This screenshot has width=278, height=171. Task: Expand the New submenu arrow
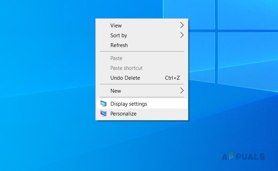tap(182, 91)
